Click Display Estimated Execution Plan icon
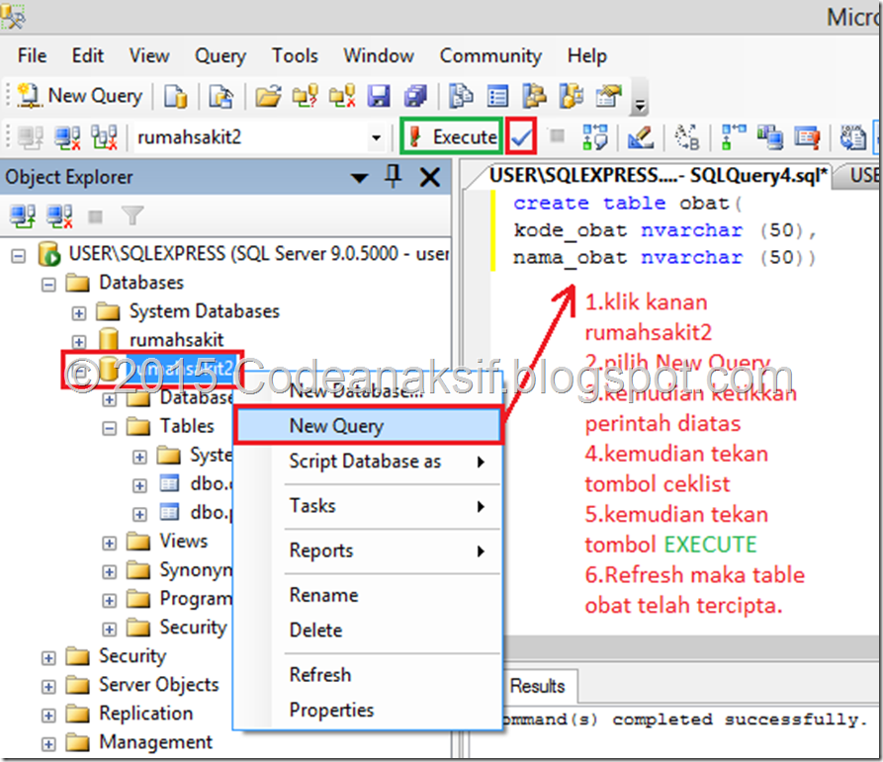Image resolution: width=883 pixels, height=762 pixels. pyautogui.click(x=594, y=137)
